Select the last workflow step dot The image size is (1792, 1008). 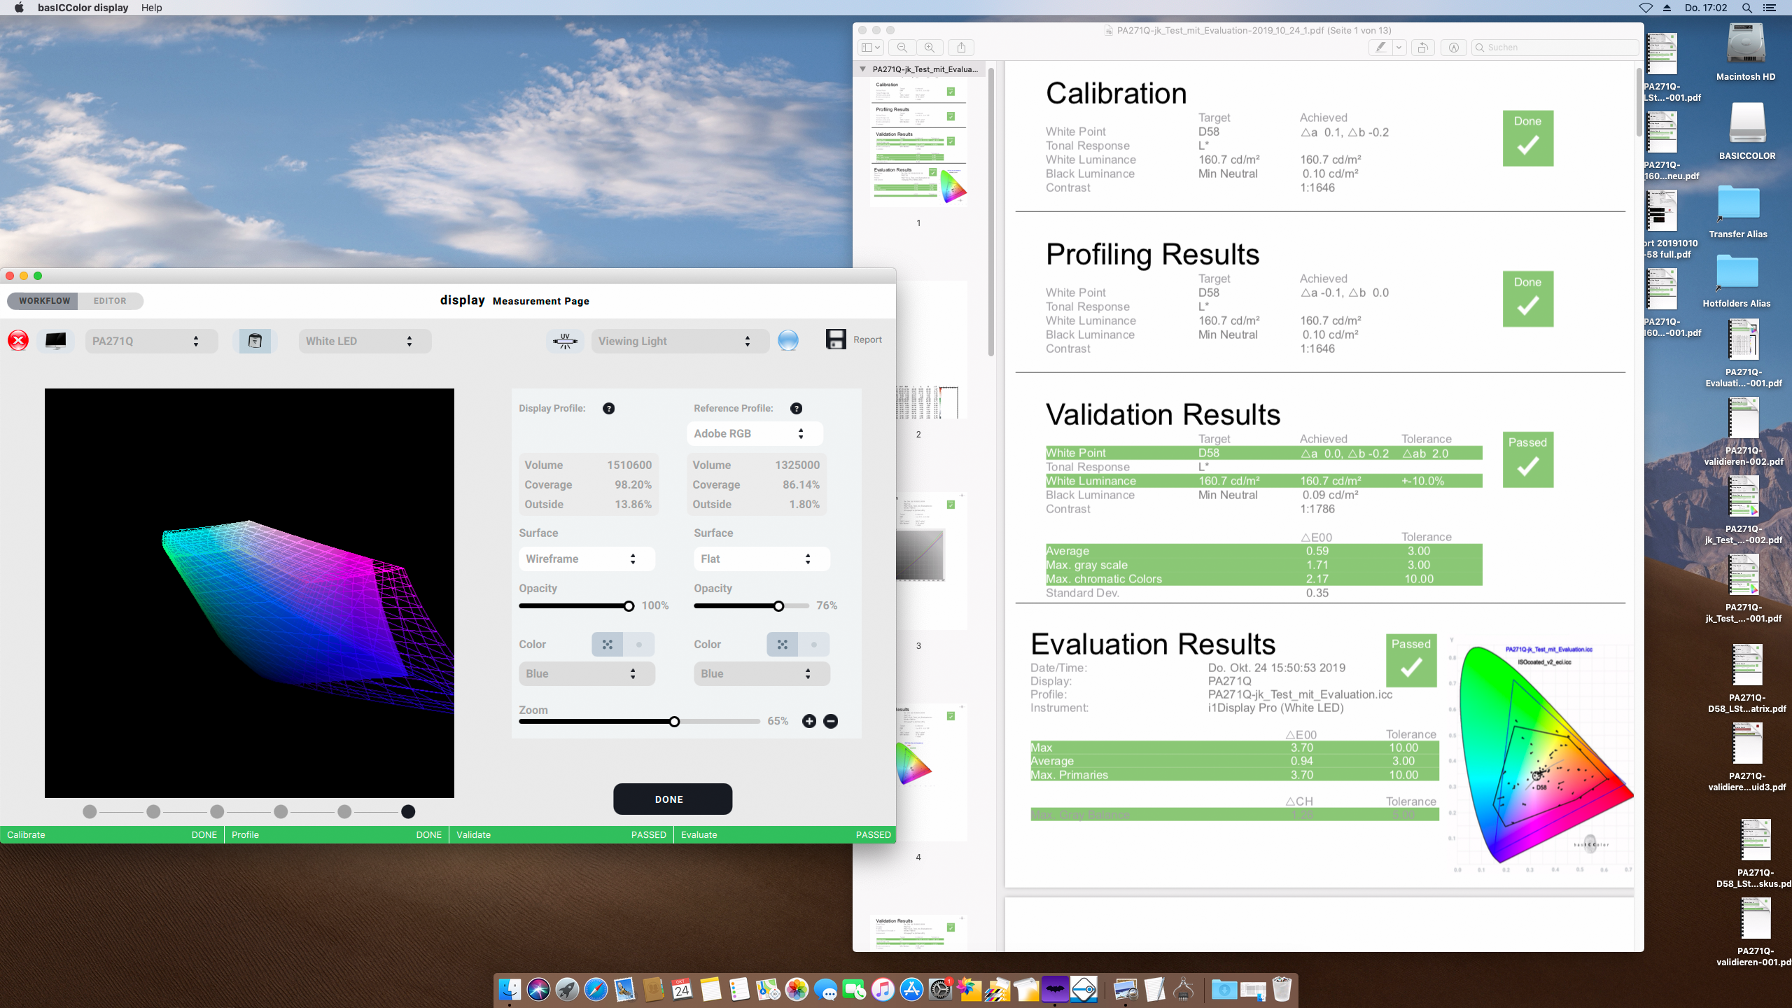click(408, 811)
